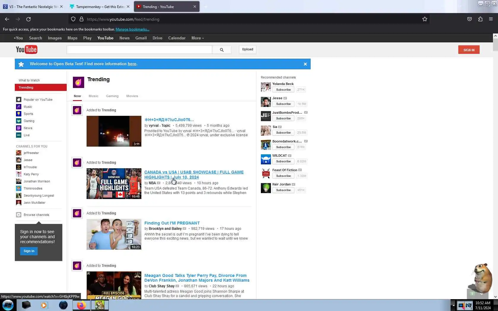Show hidden system tray icons
Viewport: 498px width, 311px height.
tap(453, 305)
